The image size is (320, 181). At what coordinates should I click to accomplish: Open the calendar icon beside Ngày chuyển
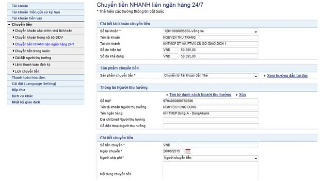(x=188, y=151)
